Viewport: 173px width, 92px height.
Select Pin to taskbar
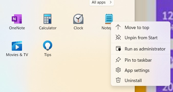point(140,60)
